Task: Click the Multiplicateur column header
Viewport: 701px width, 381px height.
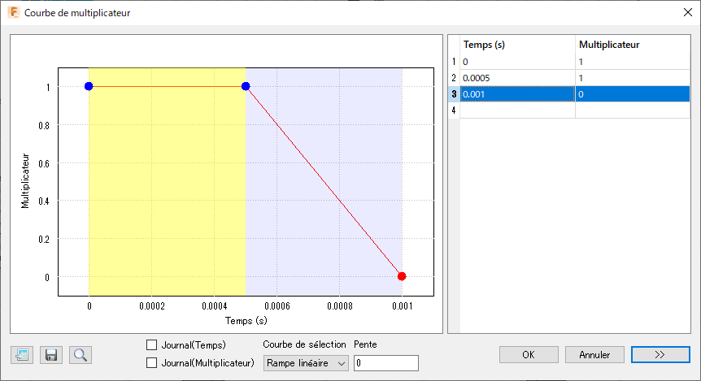Action: [633, 45]
